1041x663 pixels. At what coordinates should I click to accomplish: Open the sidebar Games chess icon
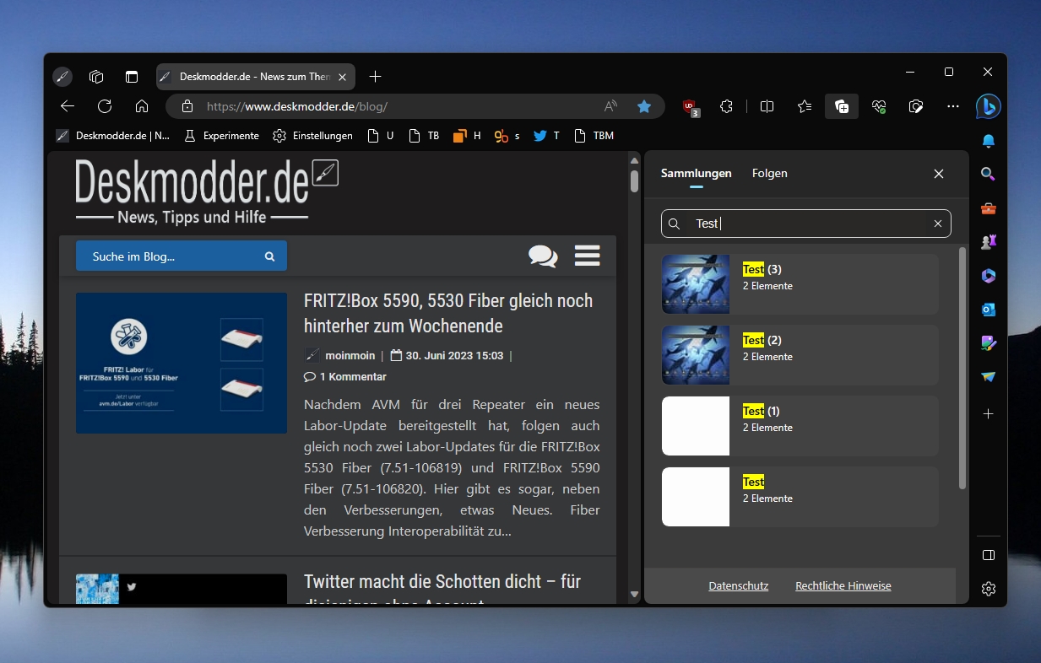[989, 242]
